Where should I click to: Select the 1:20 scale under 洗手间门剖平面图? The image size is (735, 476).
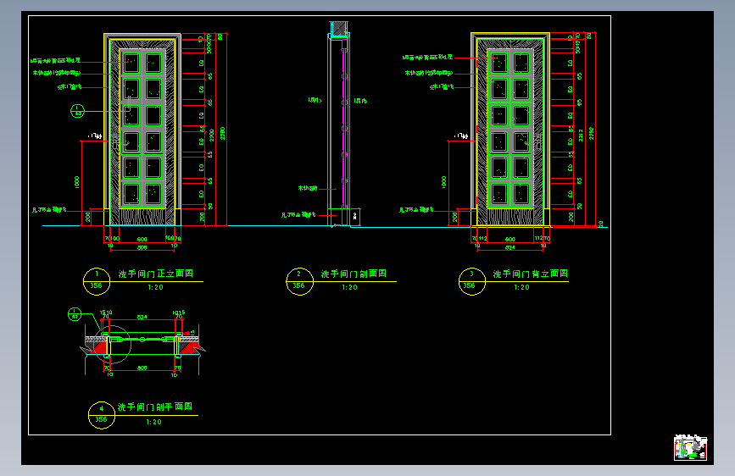[153, 422]
